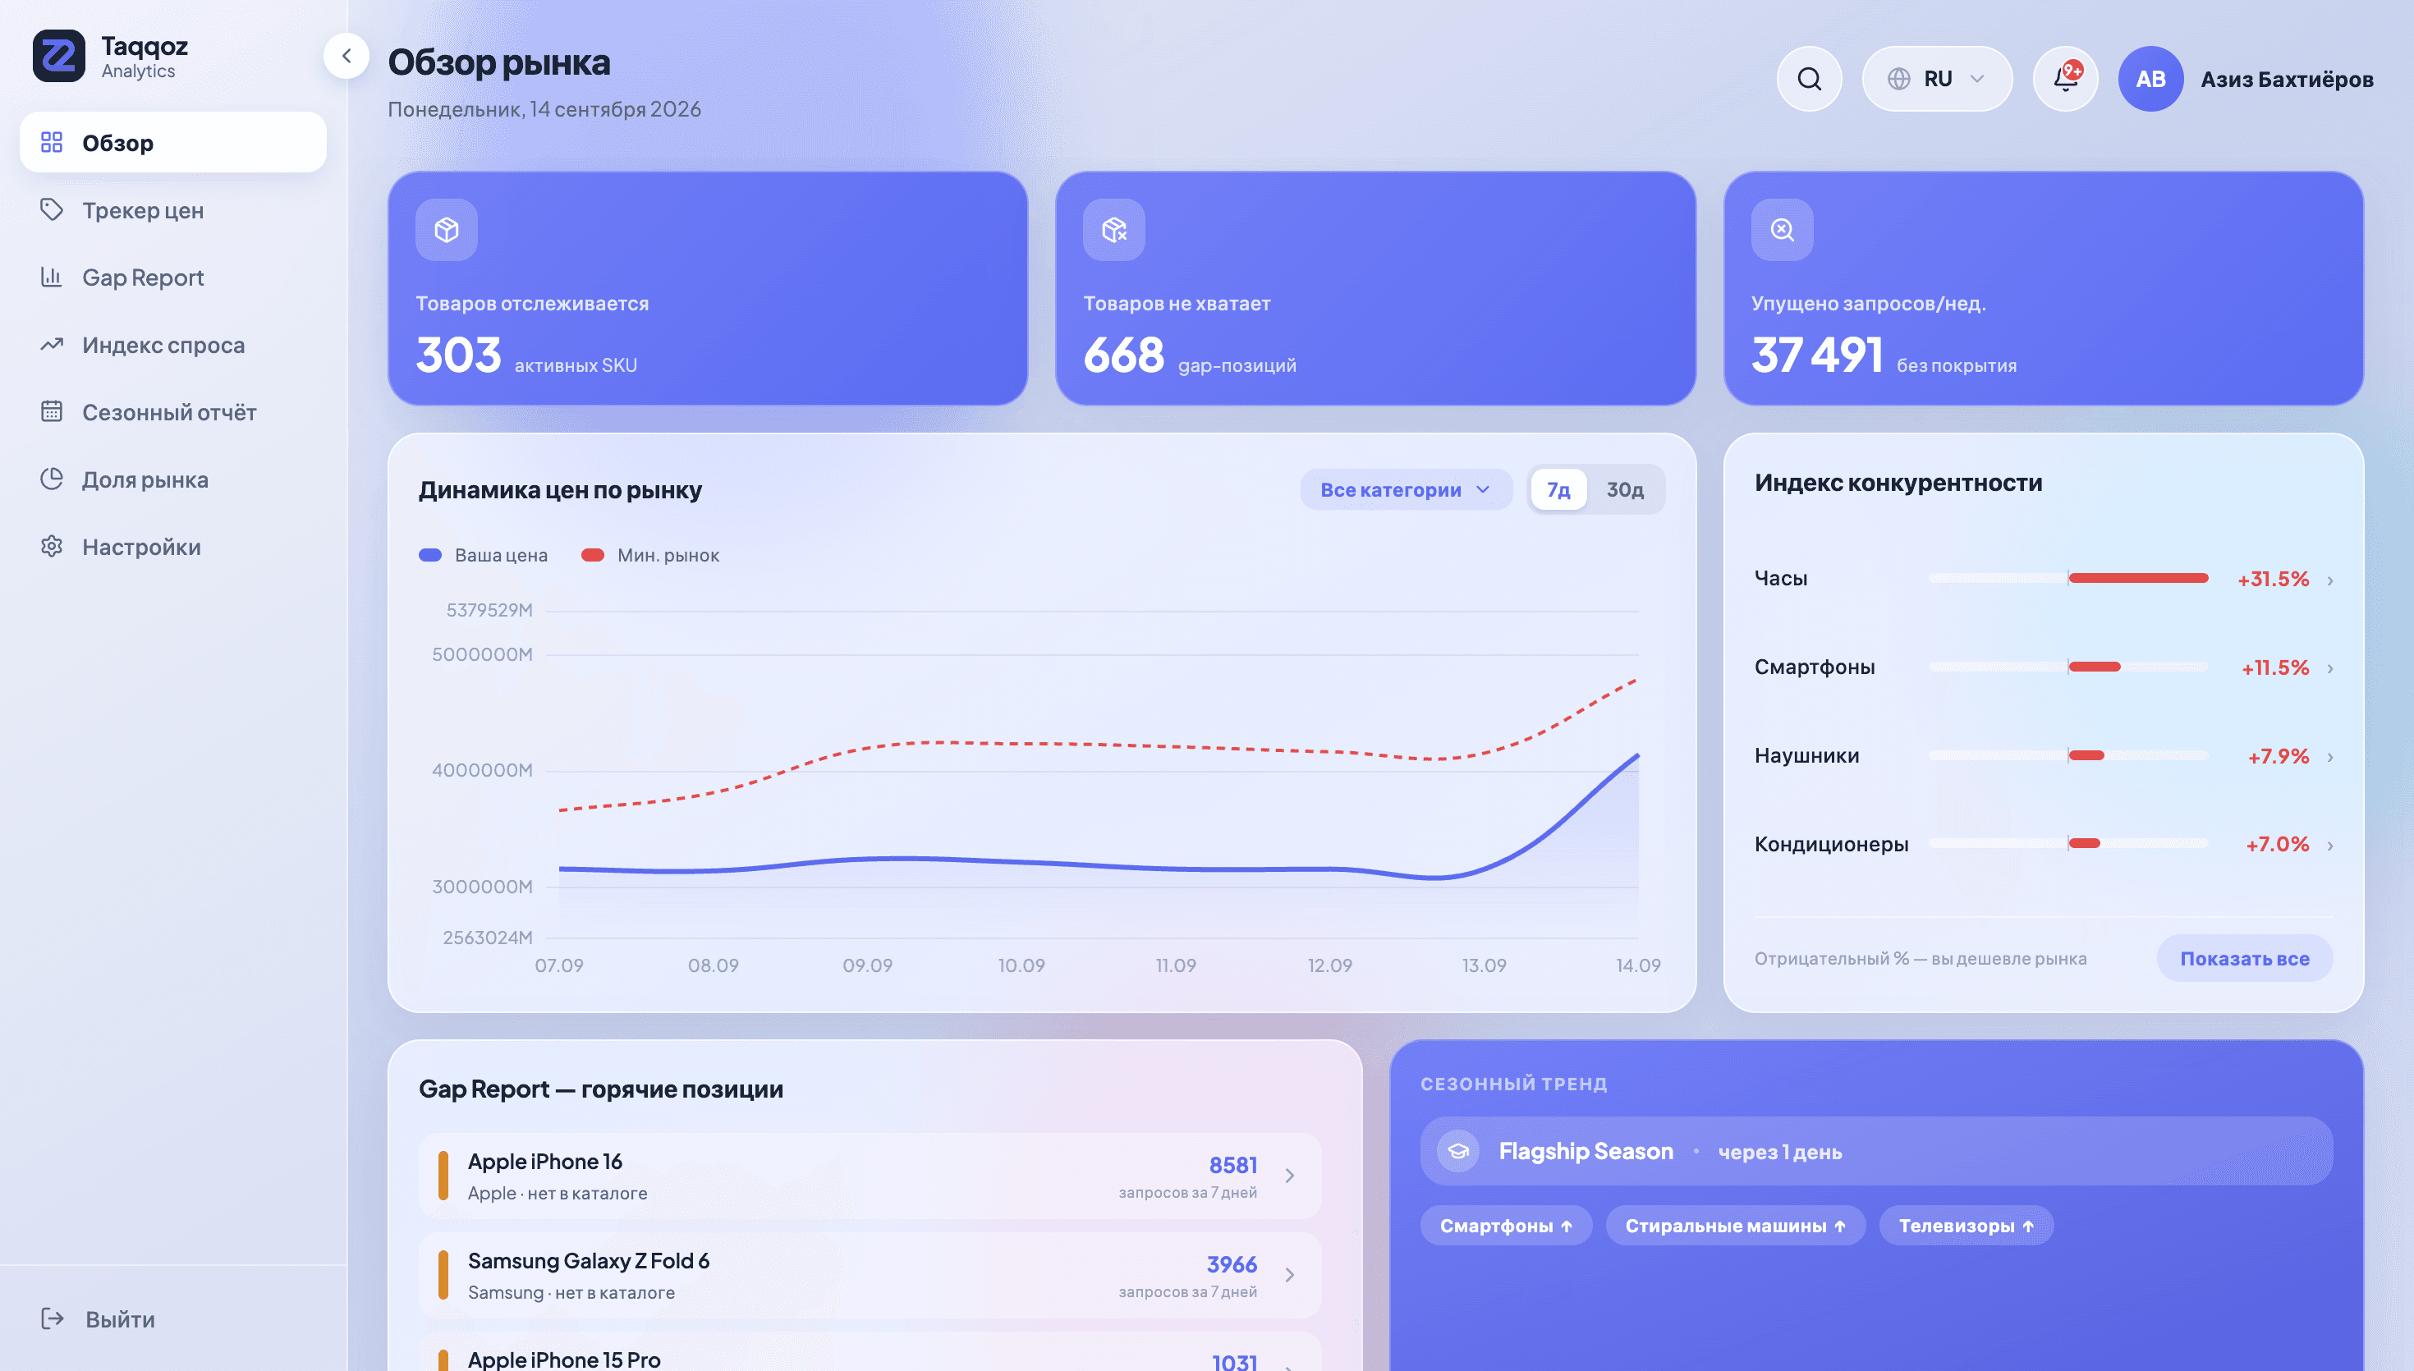Expand the Смартфоны competitiveness row chevron
Screen dimensions: 2414x1371
click(x=2330, y=668)
